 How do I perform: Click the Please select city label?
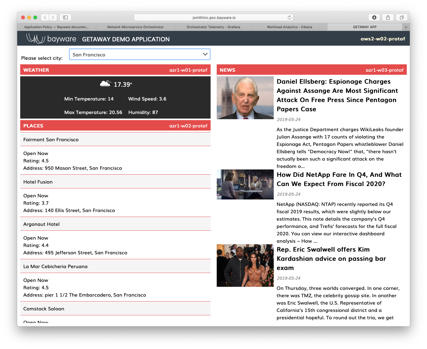pyautogui.click(x=42, y=58)
